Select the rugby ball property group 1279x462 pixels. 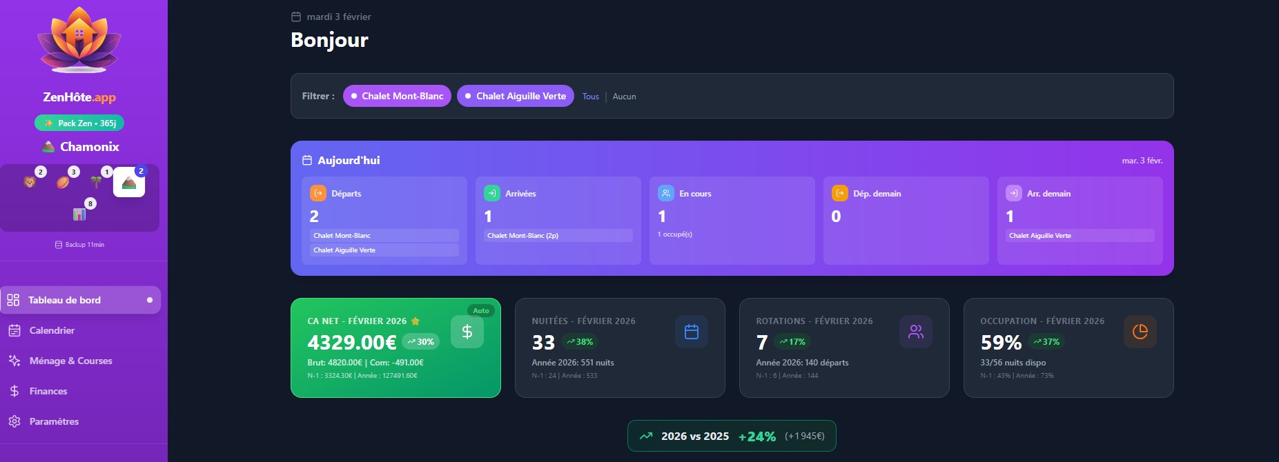[x=63, y=182]
